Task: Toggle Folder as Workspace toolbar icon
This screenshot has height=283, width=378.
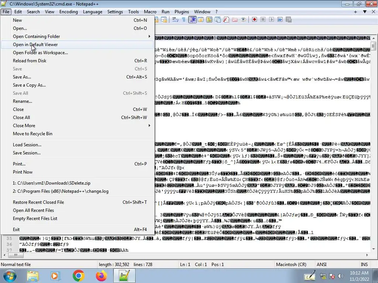Action: click(x=235, y=20)
